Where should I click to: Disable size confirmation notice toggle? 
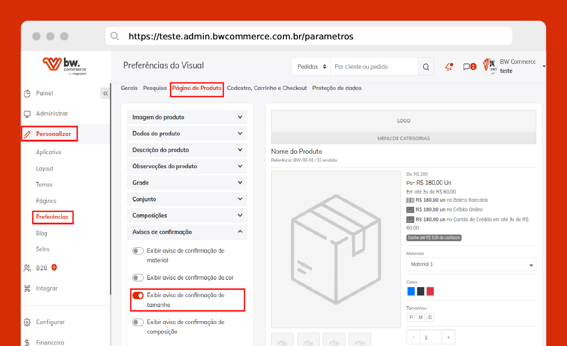tap(138, 295)
